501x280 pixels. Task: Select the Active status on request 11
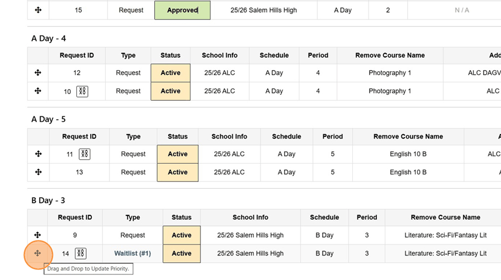(x=178, y=154)
